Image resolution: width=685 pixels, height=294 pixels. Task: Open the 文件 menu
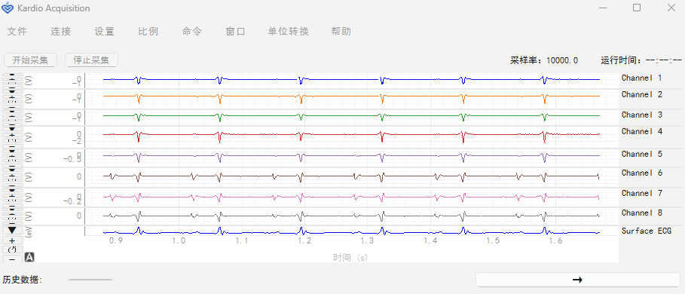tap(17, 32)
